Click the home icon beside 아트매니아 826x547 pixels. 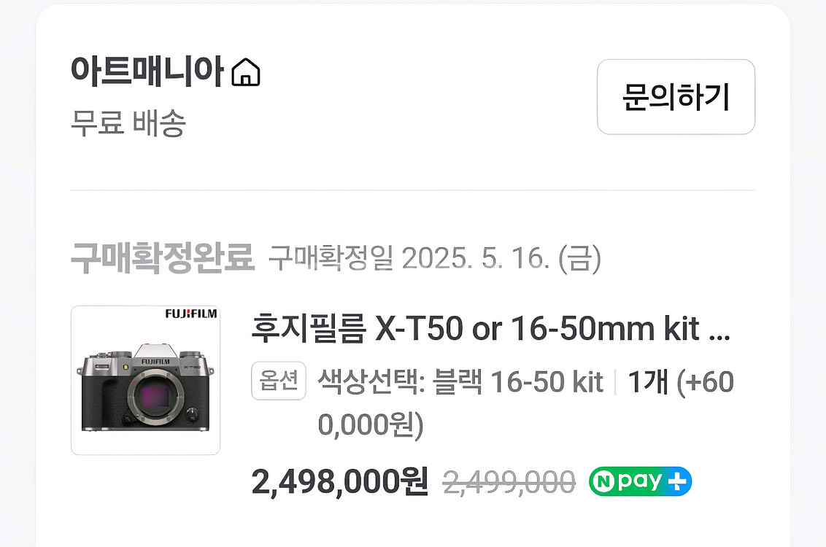tap(246, 73)
